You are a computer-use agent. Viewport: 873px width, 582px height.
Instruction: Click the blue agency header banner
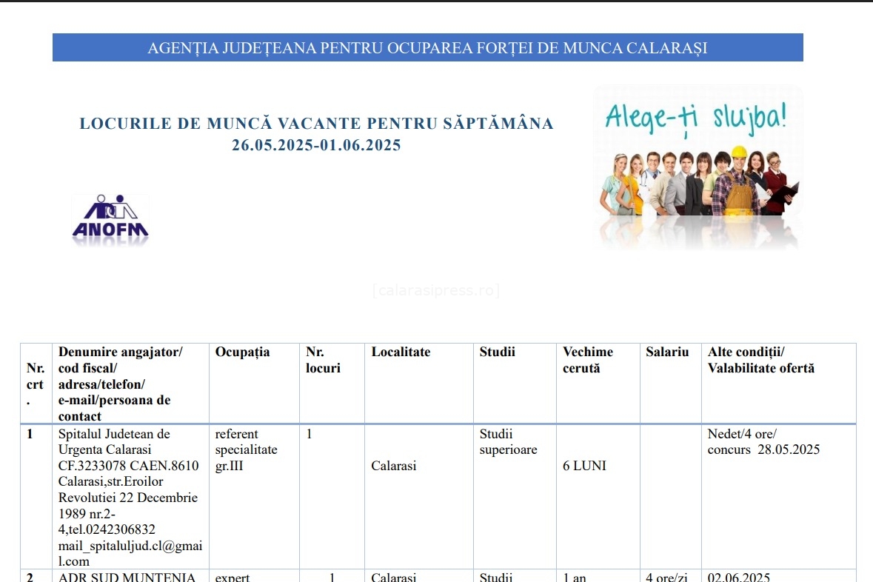(x=427, y=48)
